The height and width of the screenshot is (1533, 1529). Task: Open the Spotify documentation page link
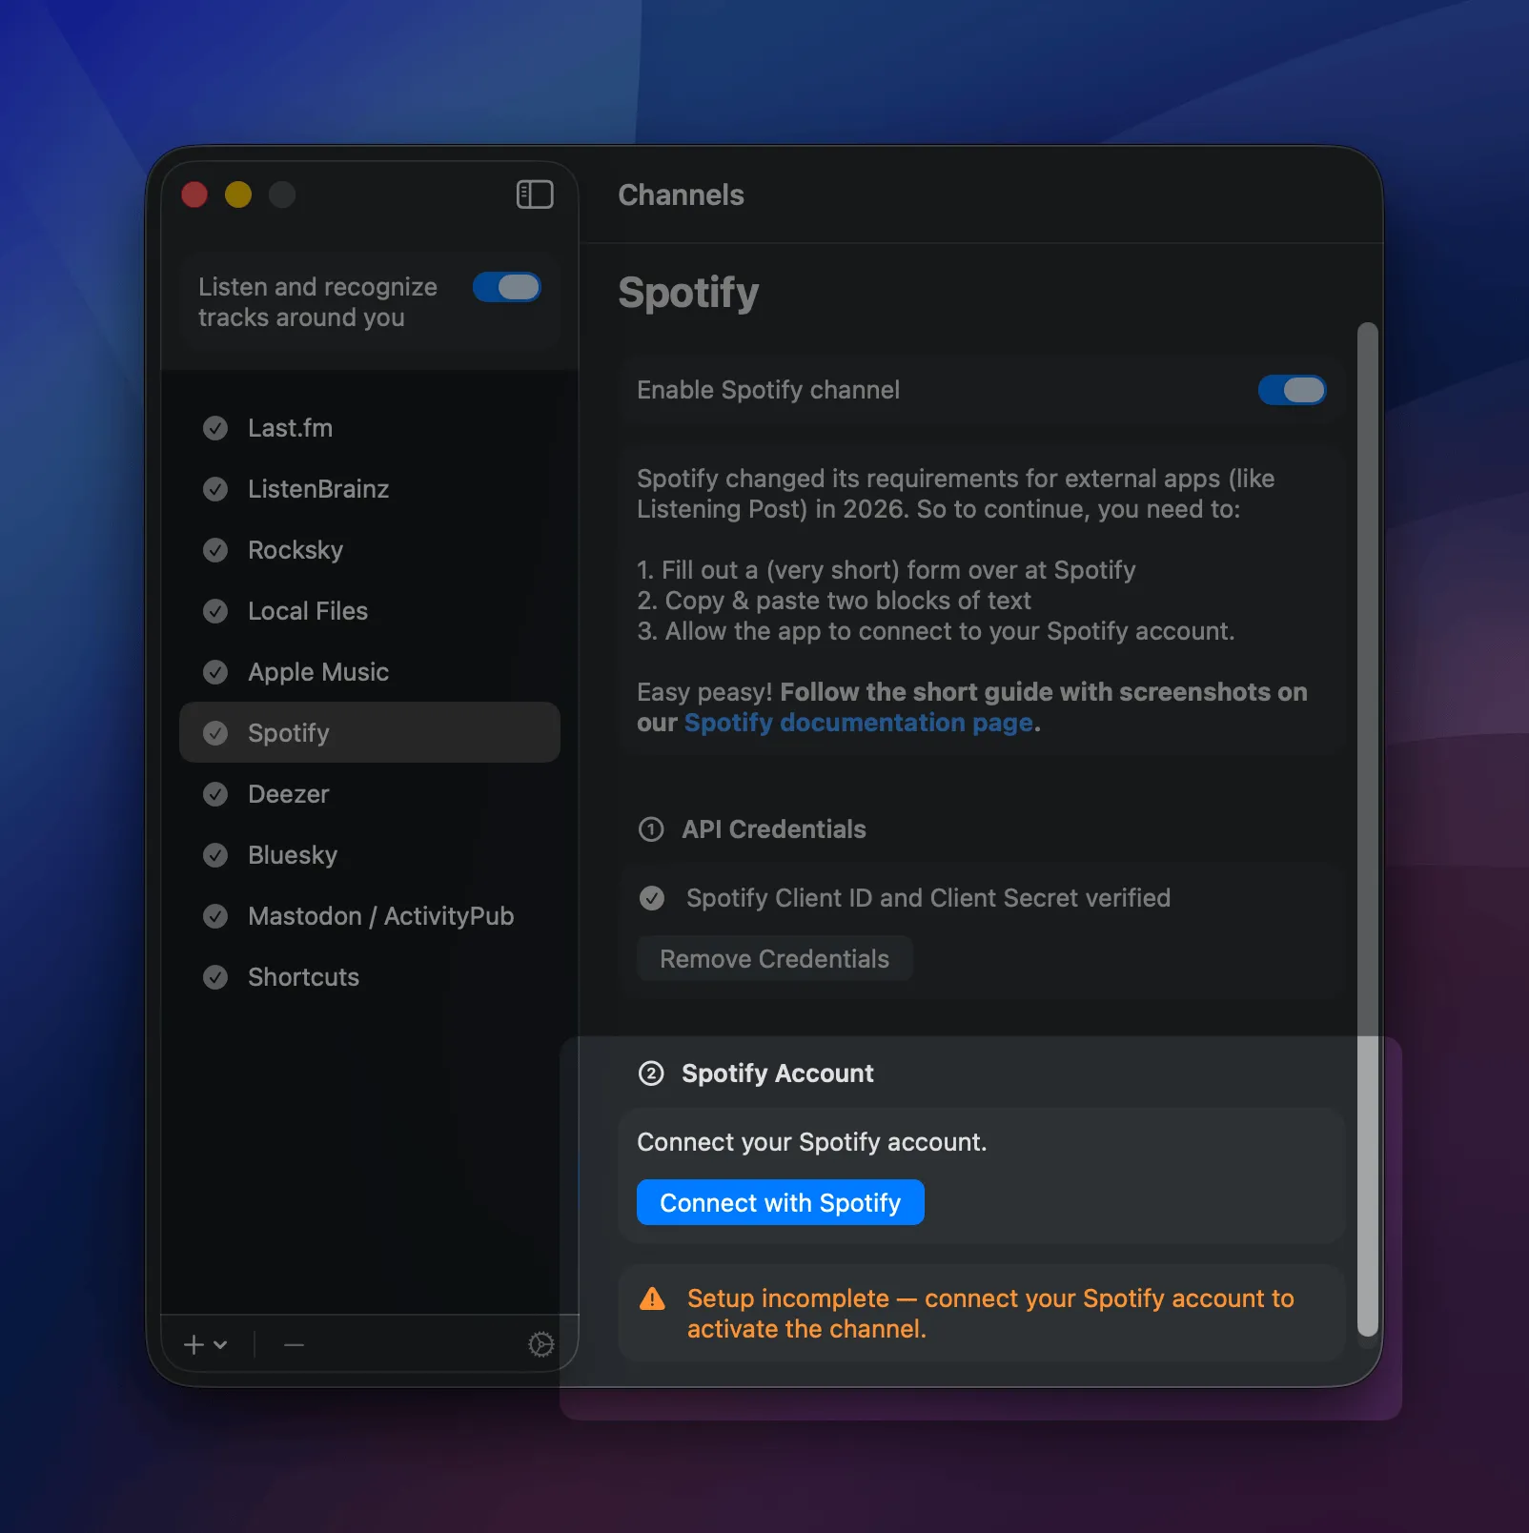(x=859, y=723)
